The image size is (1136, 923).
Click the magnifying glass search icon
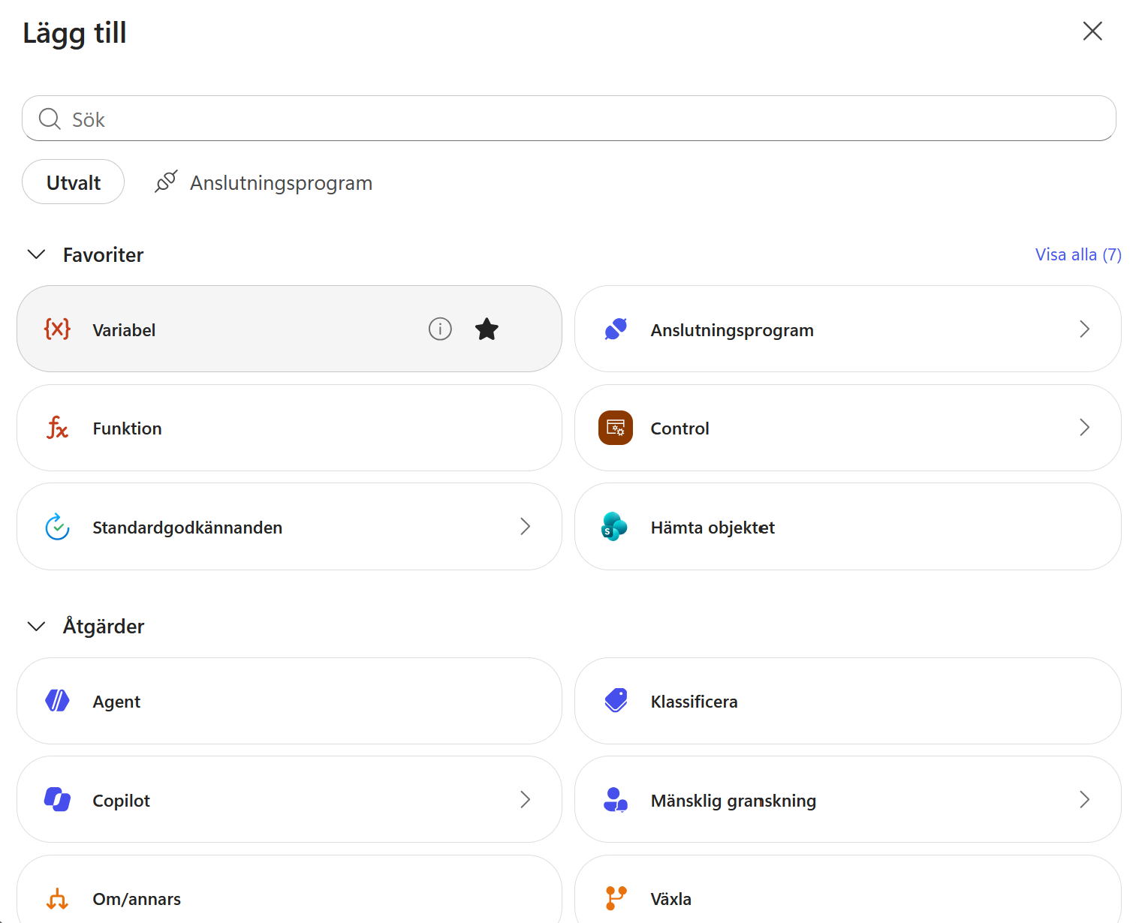50,119
